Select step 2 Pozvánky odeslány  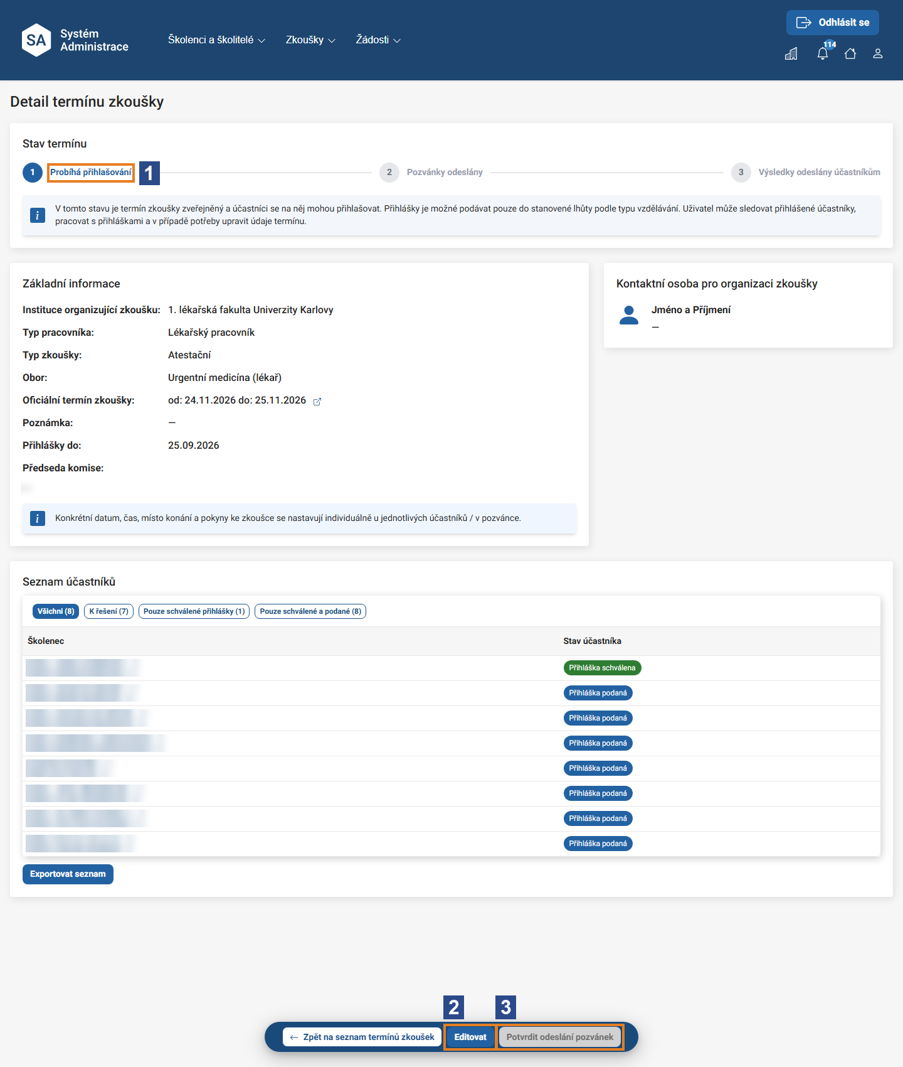click(x=431, y=173)
